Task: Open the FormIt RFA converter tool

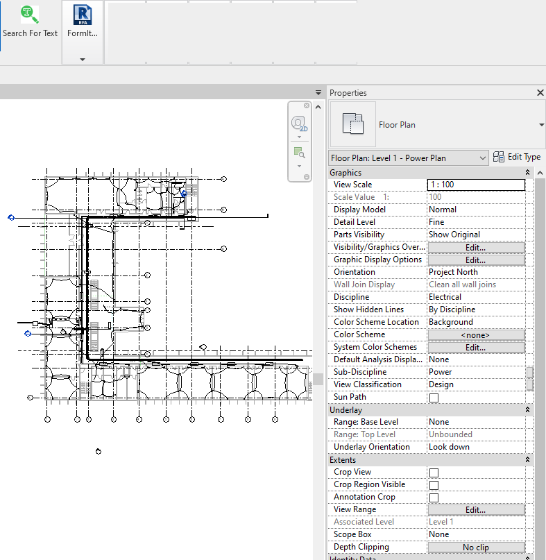Action: tap(83, 15)
